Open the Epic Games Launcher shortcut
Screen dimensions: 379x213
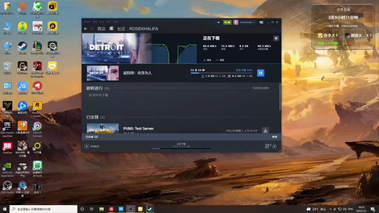click(7, 129)
